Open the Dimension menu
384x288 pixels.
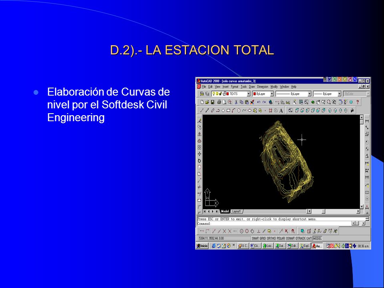(x=262, y=87)
